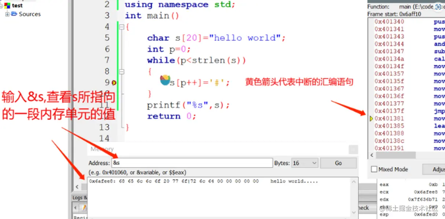Image resolution: width=445 pixels, height=219 pixels.
Task: Select disassembly address 0x401357
Action: [x=389, y=74]
